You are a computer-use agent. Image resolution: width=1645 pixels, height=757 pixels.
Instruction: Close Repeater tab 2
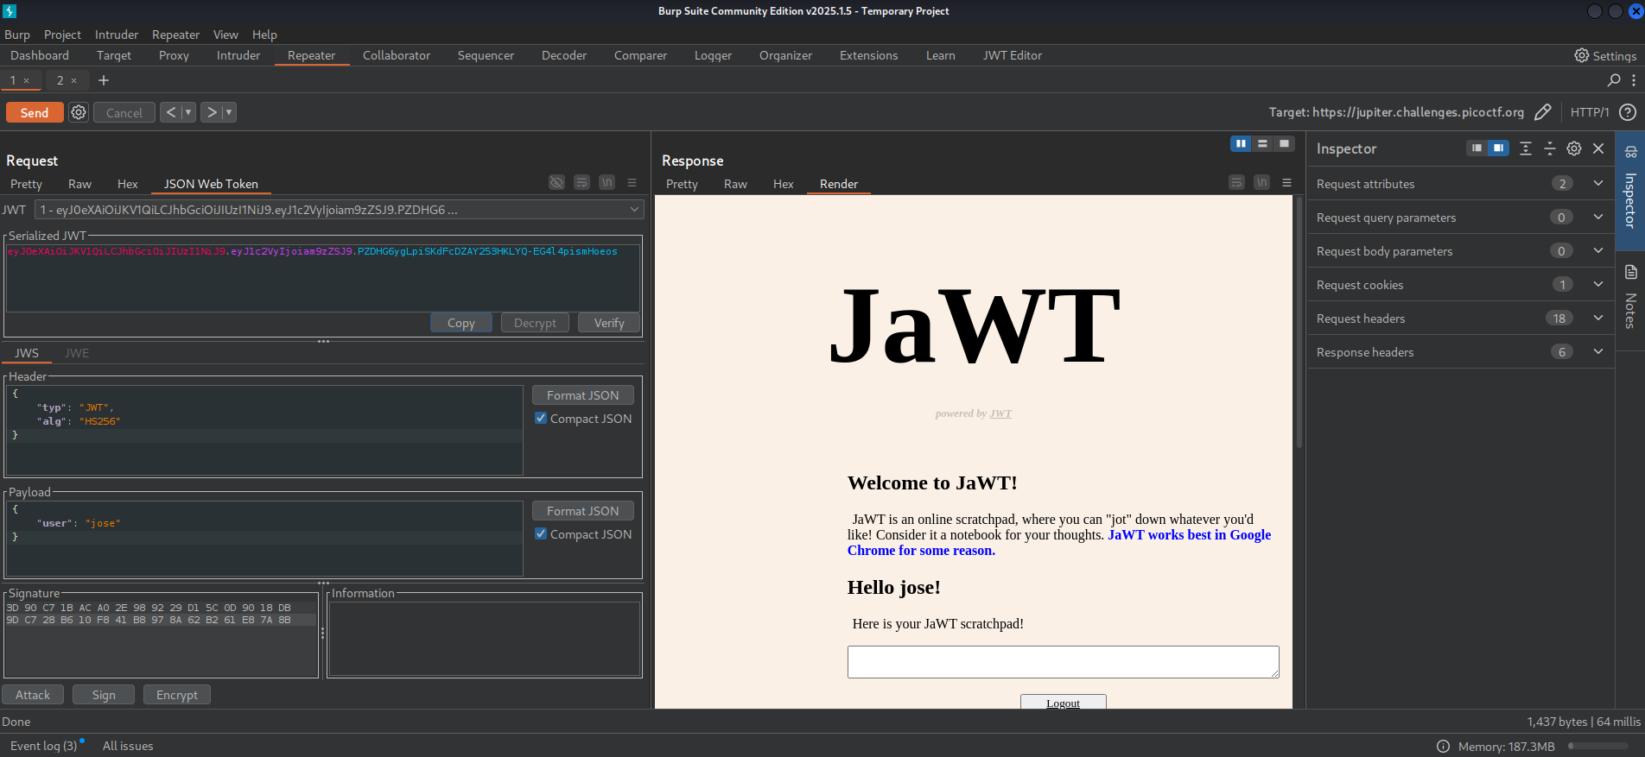coord(73,80)
